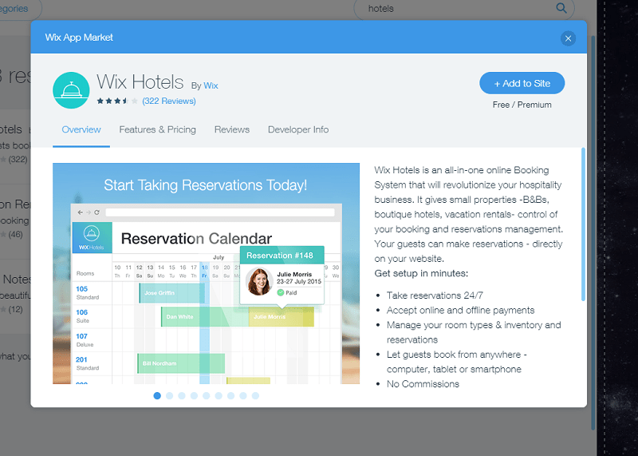Switch to the Reviews tab
Screen dimensions: 638x456
232,129
